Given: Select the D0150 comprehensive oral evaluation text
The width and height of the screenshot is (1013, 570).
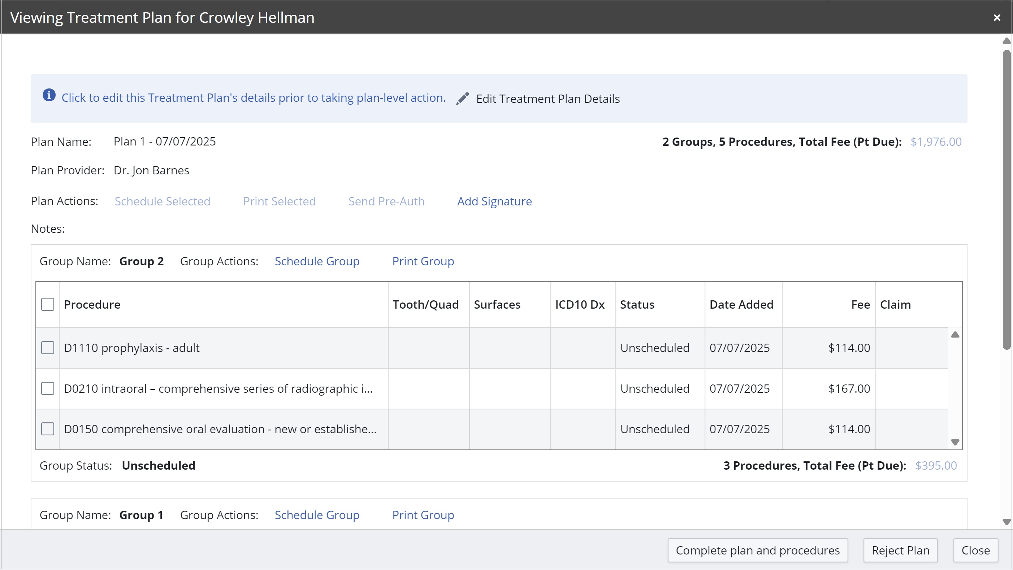Looking at the screenshot, I should tap(220, 429).
